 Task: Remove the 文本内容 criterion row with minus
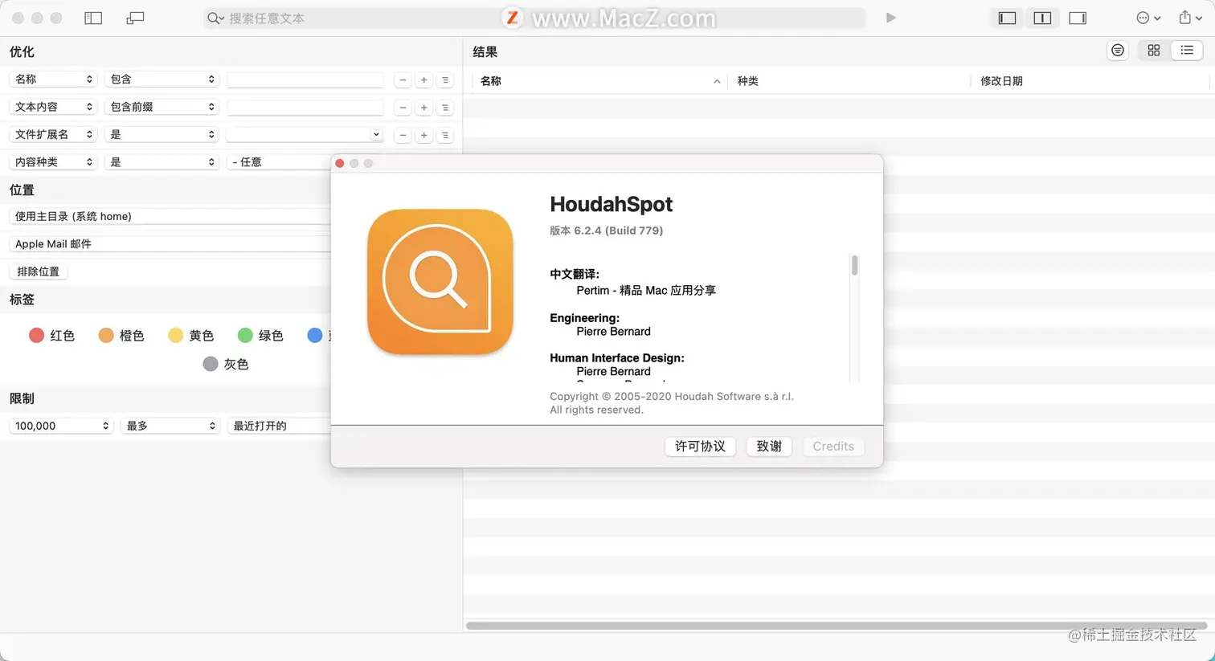pos(403,108)
